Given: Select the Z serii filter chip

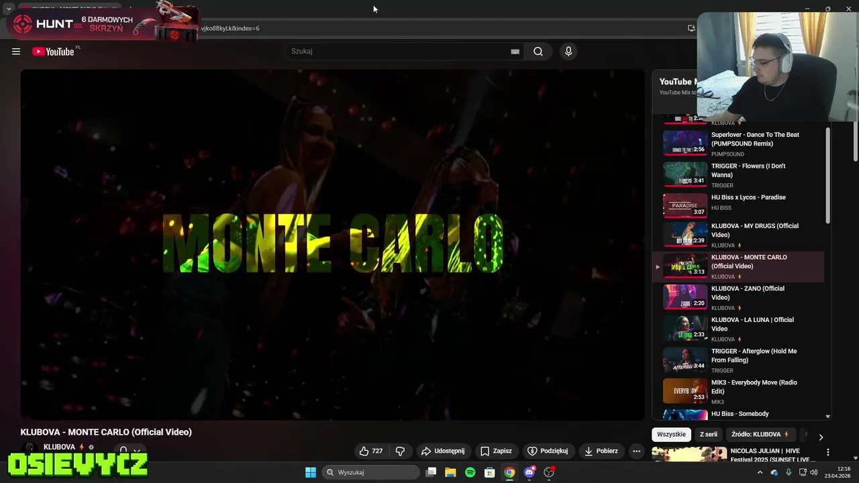Looking at the screenshot, I should coord(709,434).
